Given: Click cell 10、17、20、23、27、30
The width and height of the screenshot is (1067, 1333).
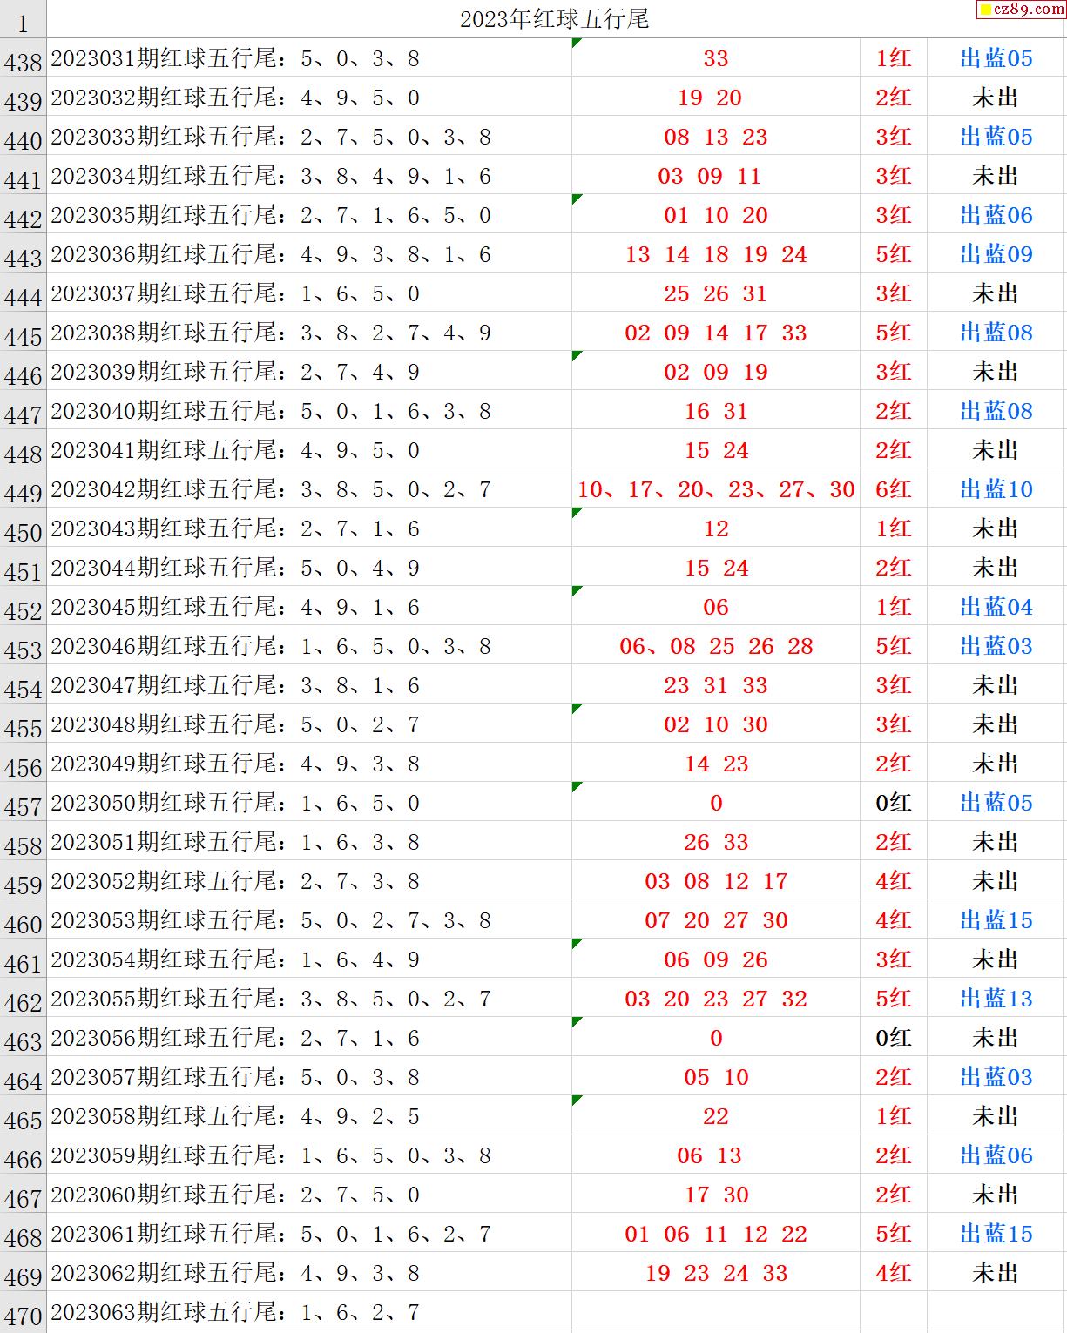Looking at the screenshot, I should coord(716,489).
